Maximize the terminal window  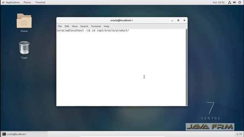tap(178, 20)
